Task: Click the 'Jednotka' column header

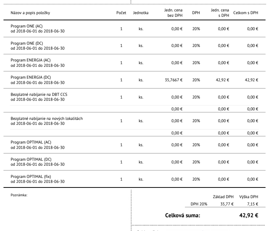Action: coord(141,13)
